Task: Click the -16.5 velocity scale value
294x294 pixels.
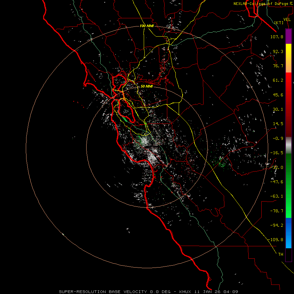Action: pos(277,153)
